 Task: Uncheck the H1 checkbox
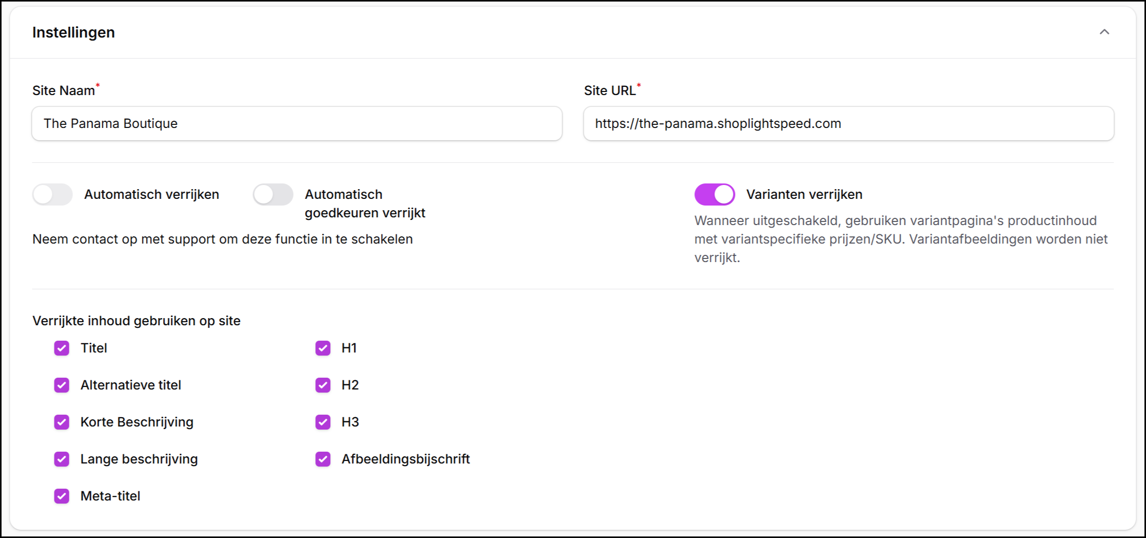coord(323,348)
